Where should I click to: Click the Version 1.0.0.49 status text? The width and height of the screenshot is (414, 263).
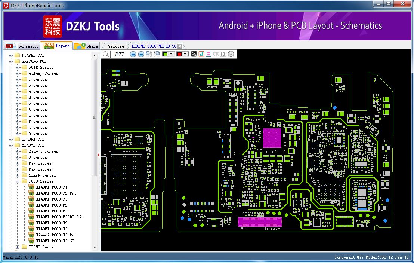click(x=21, y=257)
